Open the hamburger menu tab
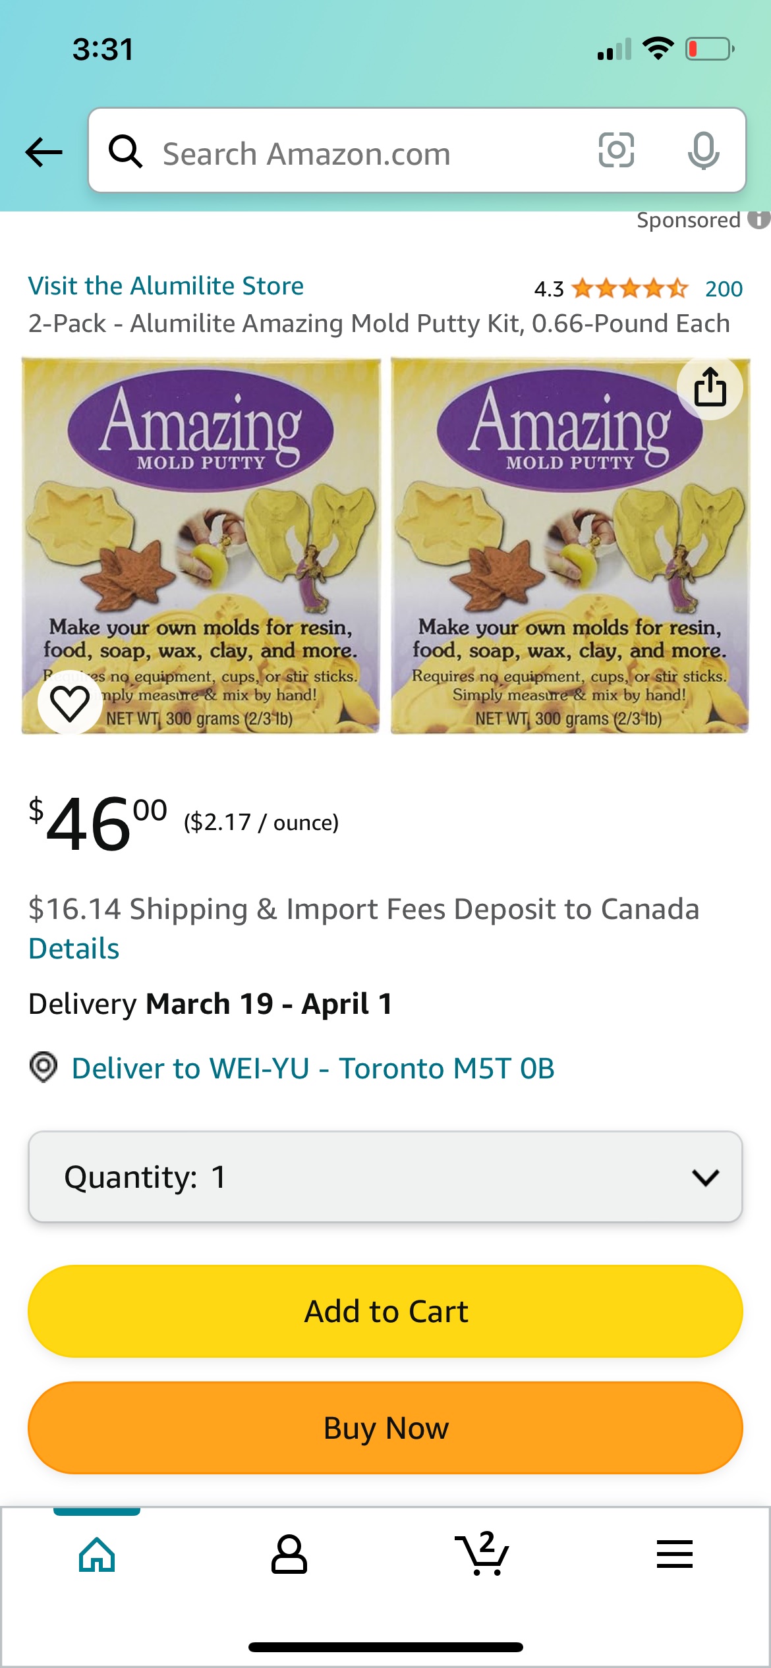Screen dimensions: 771x1668 point(674,1555)
